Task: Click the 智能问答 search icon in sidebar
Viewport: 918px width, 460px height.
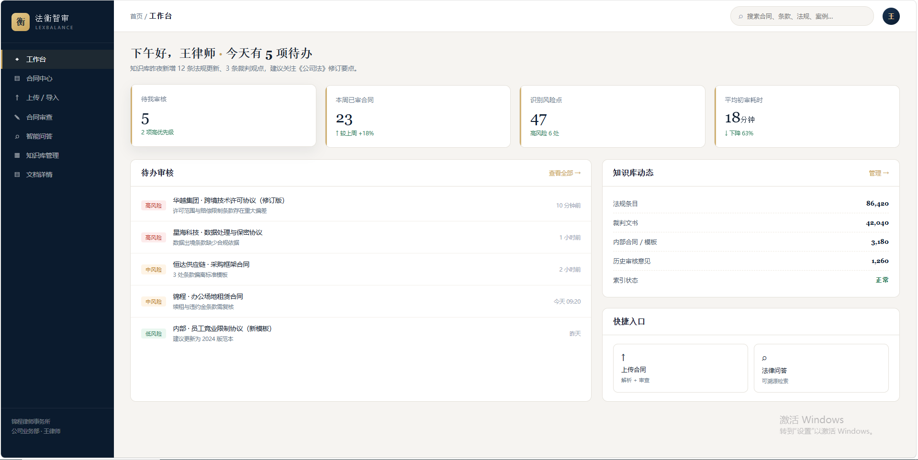Action: 17,136
